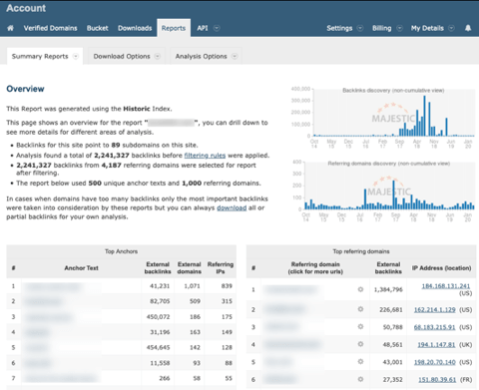Click the Referring IPs column header
This screenshot has width=479, height=390.
(221, 268)
